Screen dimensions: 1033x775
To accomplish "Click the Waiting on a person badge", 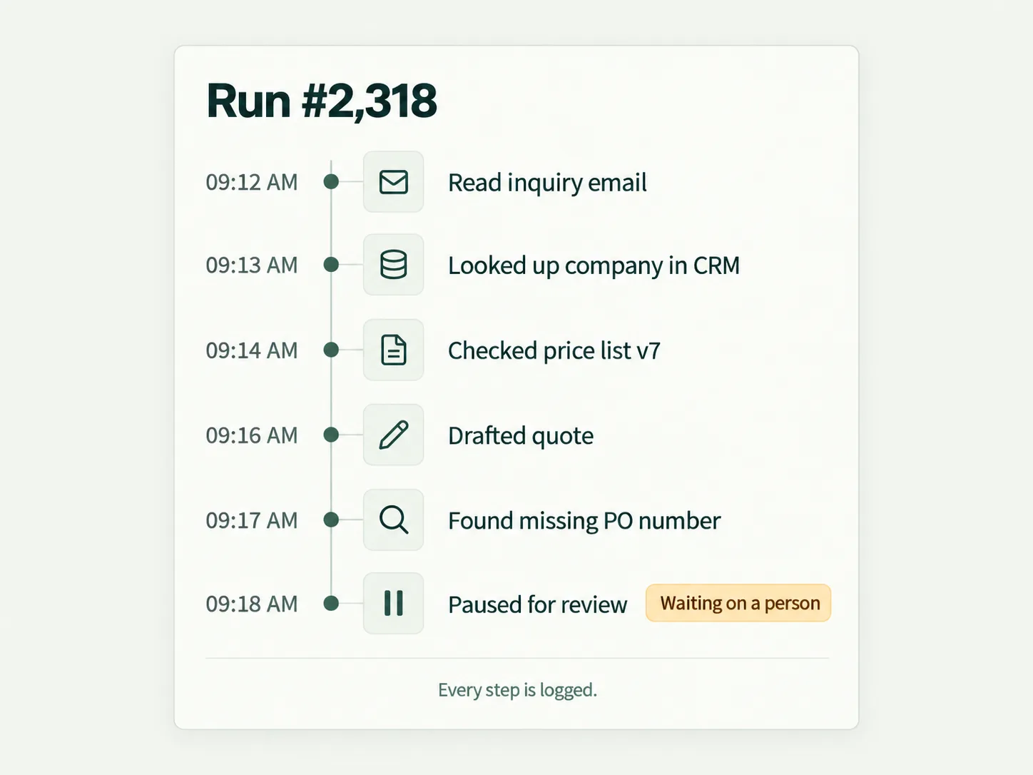I will pos(738,603).
